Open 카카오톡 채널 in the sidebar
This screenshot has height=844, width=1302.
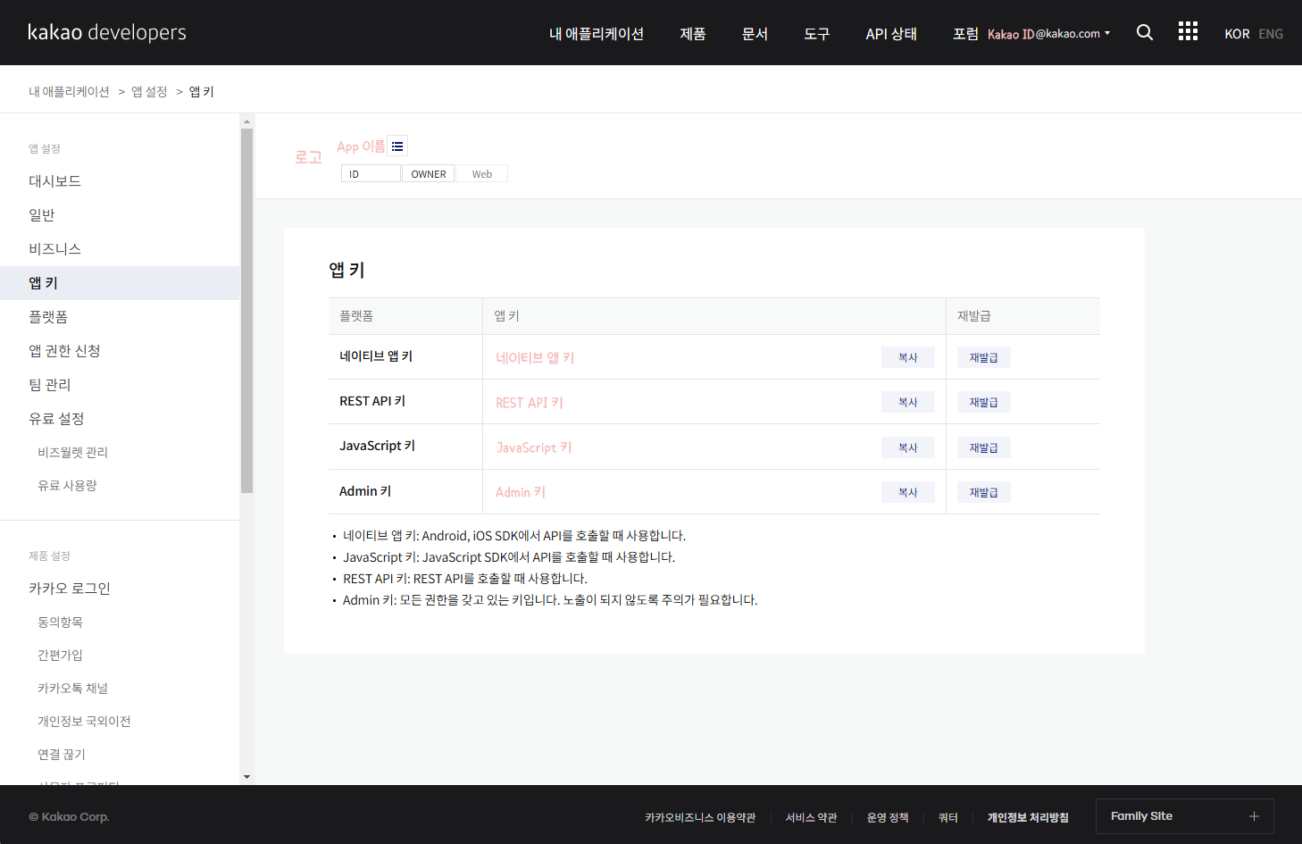click(72, 689)
